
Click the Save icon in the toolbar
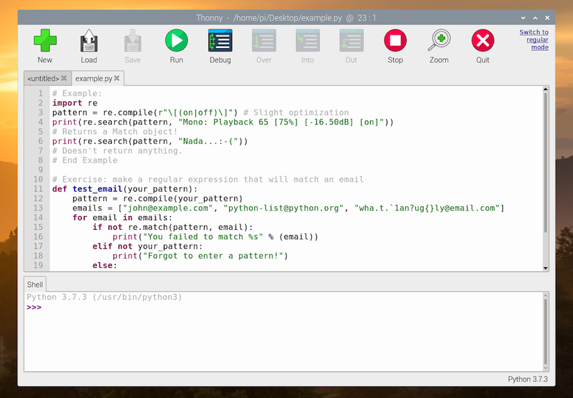tap(133, 42)
